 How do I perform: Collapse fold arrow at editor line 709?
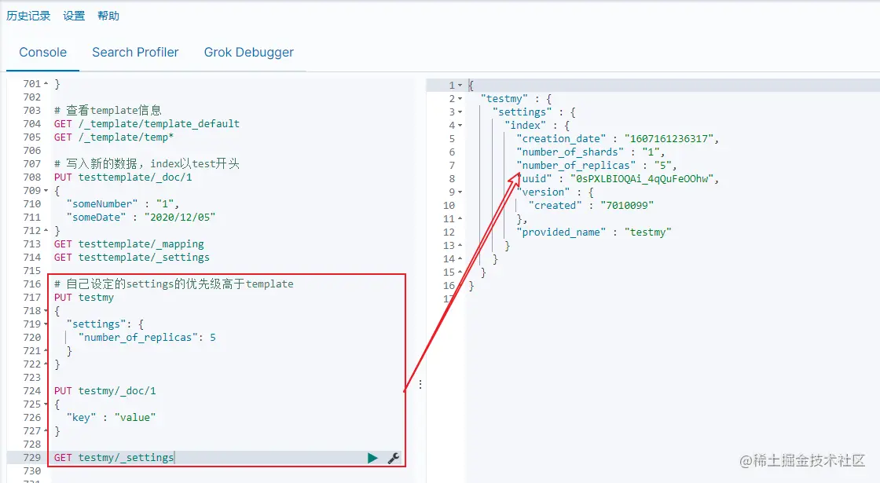click(46, 191)
